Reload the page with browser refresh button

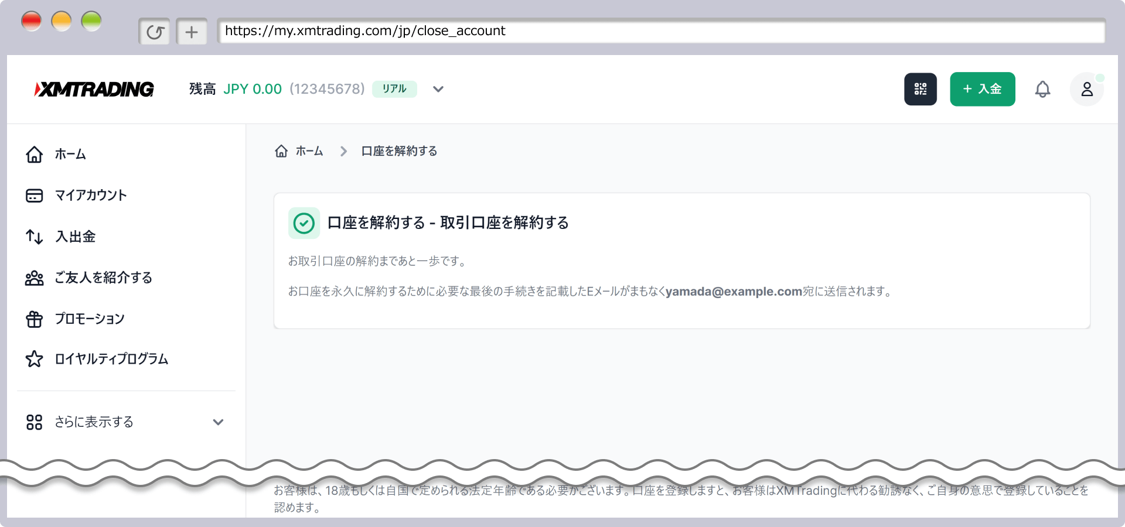point(155,32)
